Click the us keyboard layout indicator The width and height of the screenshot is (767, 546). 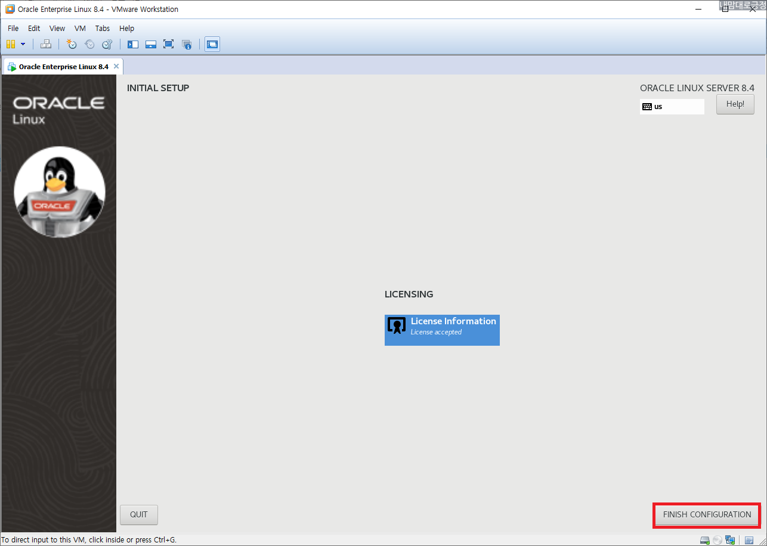pyautogui.click(x=672, y=107)
